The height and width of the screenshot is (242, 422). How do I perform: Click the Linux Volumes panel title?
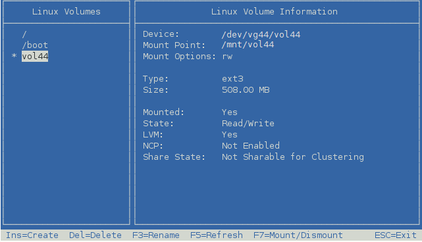(x=66, y=12)
